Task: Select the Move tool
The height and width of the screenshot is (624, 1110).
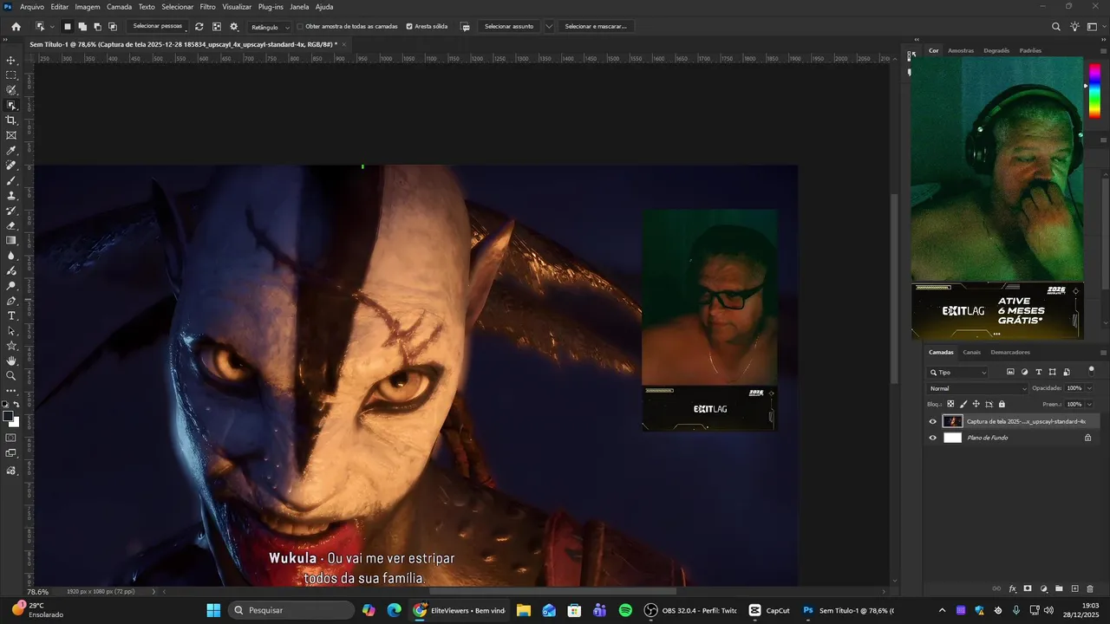Action: click(x=11, y=61)
